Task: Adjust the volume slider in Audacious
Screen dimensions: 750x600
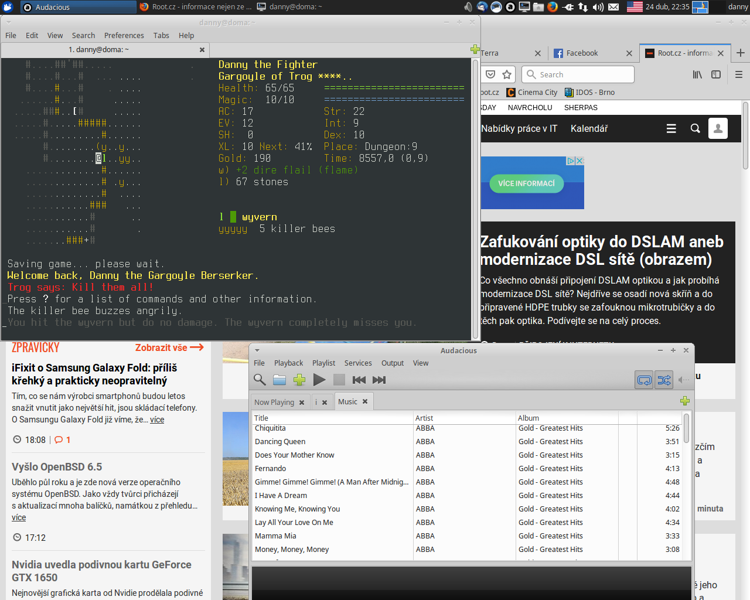Action: pyautogui.click(x=687, y=380)
